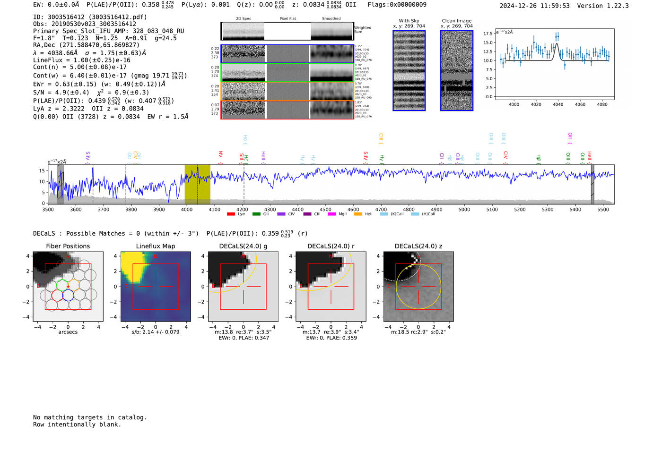Screen dimensions: 662x450
Task: Click the (H)CaII legend swatch
Action: tap(415, 214)
